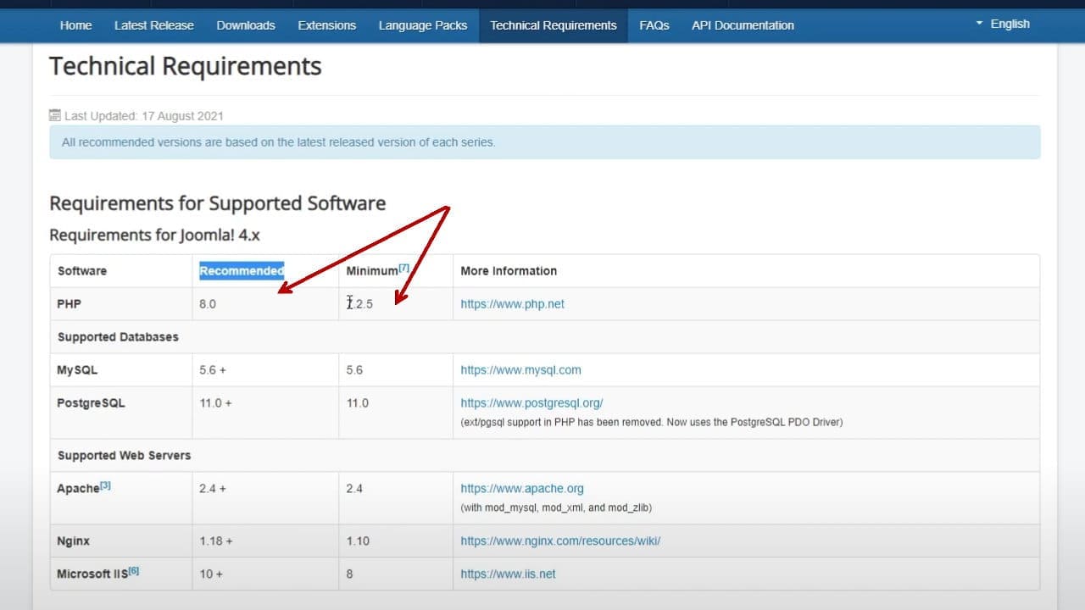Open https://www.php.net link
The width and height of the screenshot is (1085, 610).
512,303
